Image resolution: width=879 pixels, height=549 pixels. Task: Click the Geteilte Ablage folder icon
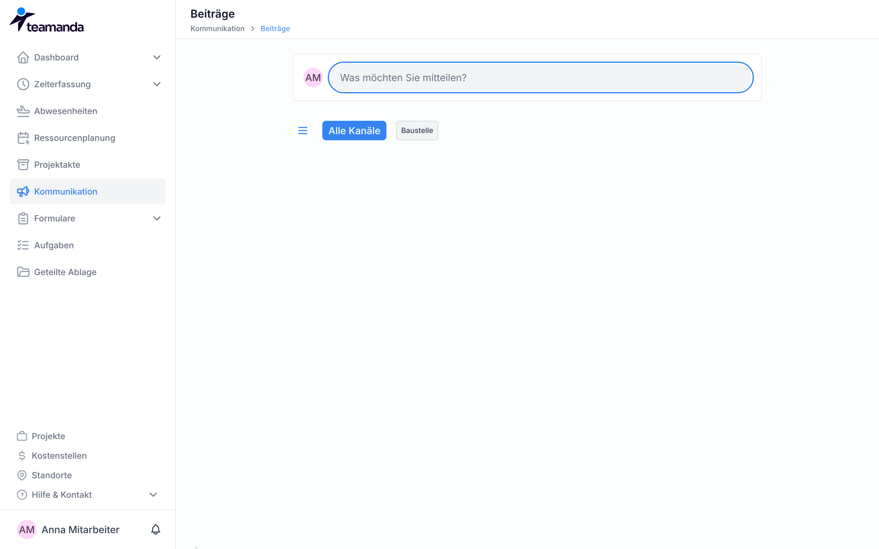click(x=23, y=272)
